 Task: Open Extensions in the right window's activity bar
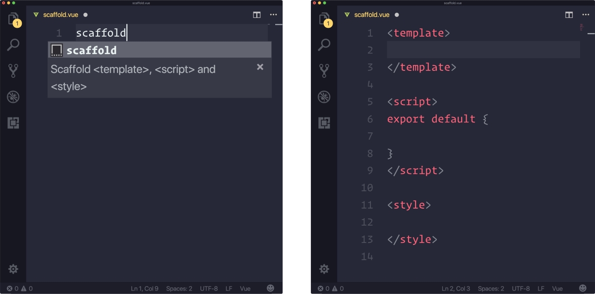tap(324, 122)
